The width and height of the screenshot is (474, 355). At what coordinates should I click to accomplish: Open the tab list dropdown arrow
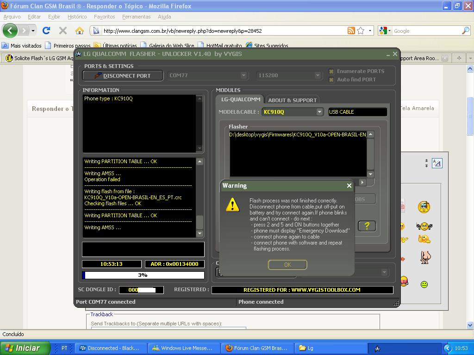[x=470, y=58]
